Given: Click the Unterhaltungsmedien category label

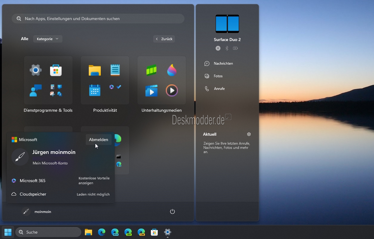Looking at the screenshot, I should tap(162, 110).
